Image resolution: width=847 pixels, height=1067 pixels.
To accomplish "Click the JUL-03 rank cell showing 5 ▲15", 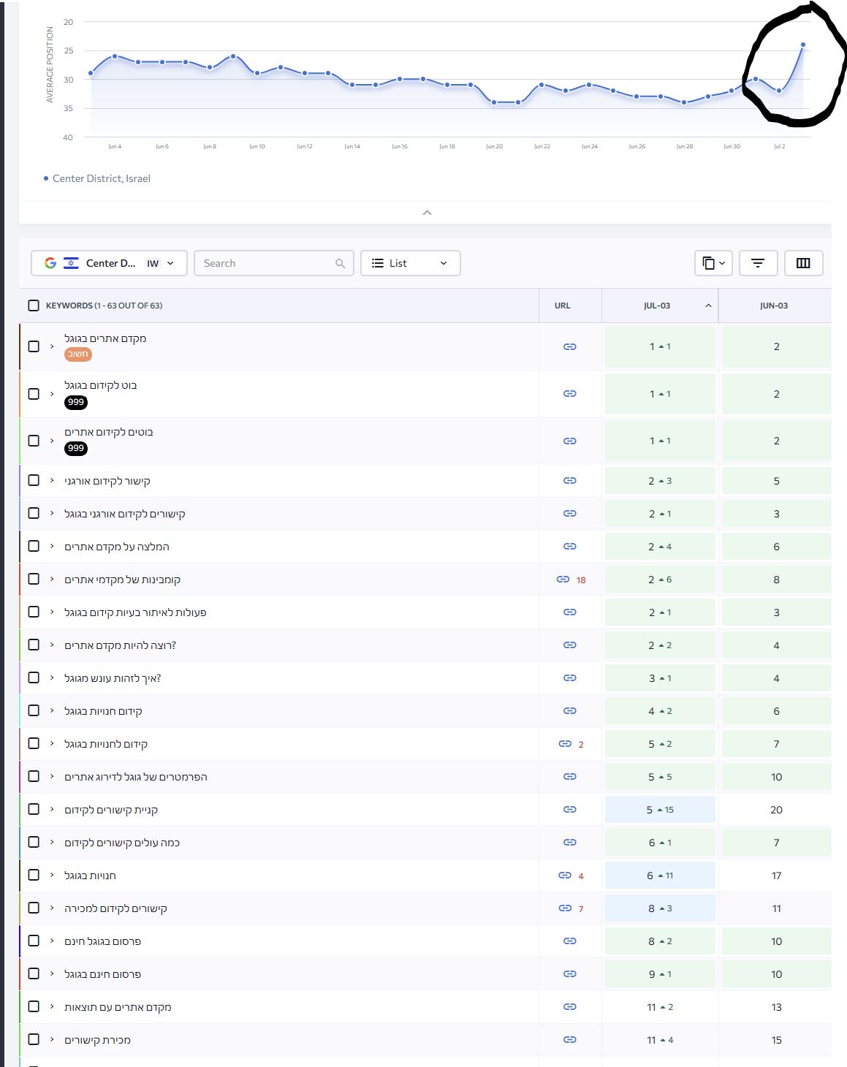I will 660,810.
